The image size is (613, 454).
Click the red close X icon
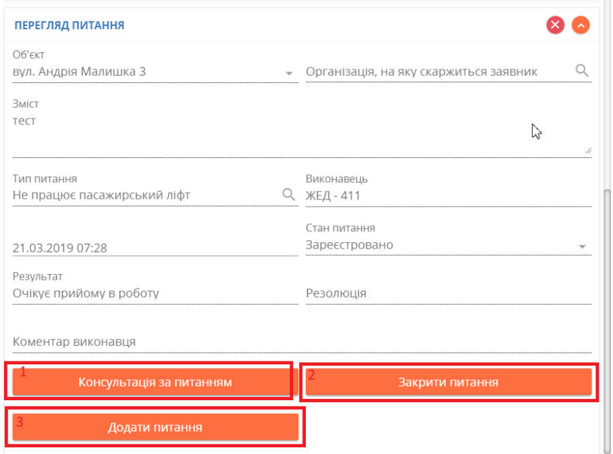[x=555, y=25]
